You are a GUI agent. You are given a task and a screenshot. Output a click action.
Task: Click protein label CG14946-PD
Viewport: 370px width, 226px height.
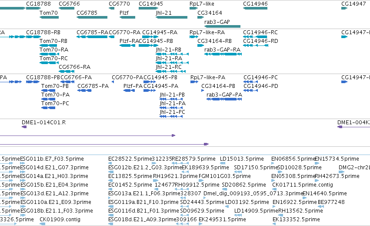coord(261,86)
